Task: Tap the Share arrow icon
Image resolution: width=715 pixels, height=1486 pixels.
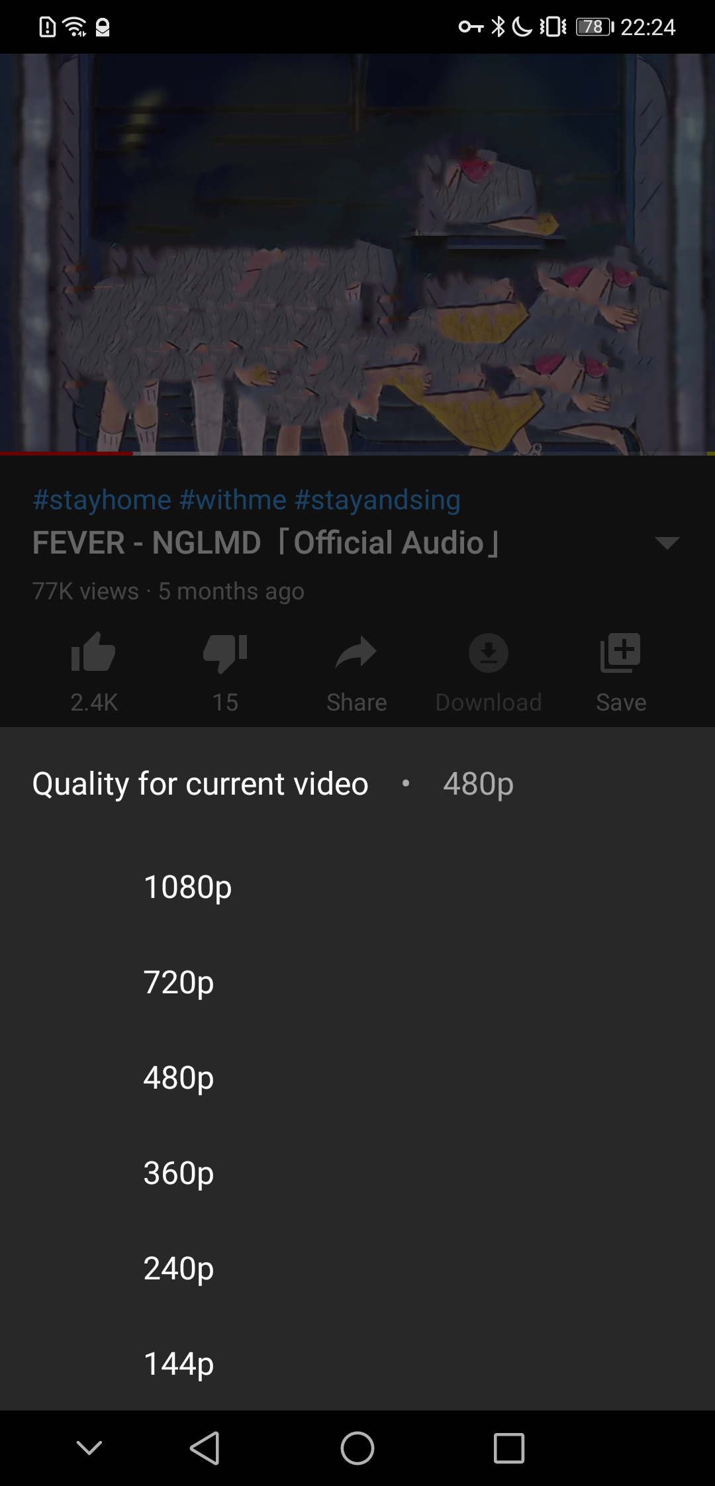Action: click(356, 653)
